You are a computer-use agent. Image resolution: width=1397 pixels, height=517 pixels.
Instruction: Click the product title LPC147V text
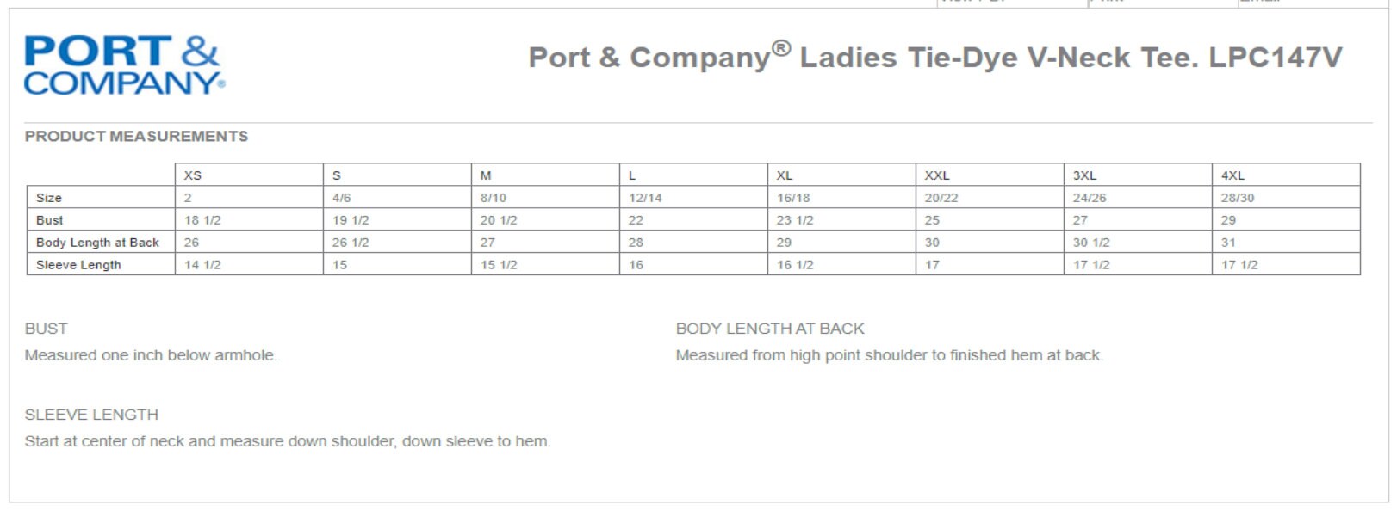pyautogui.click(x=1276, y=58)
